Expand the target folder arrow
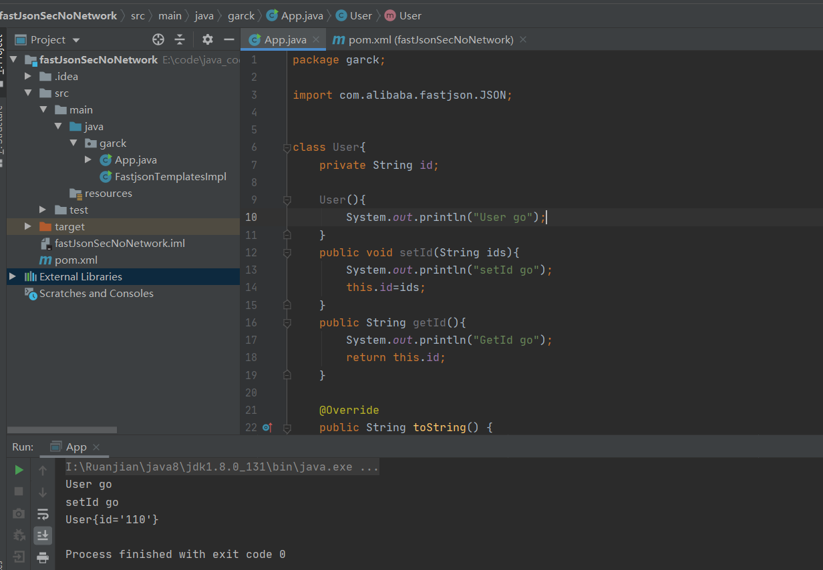 coord(28,227)
